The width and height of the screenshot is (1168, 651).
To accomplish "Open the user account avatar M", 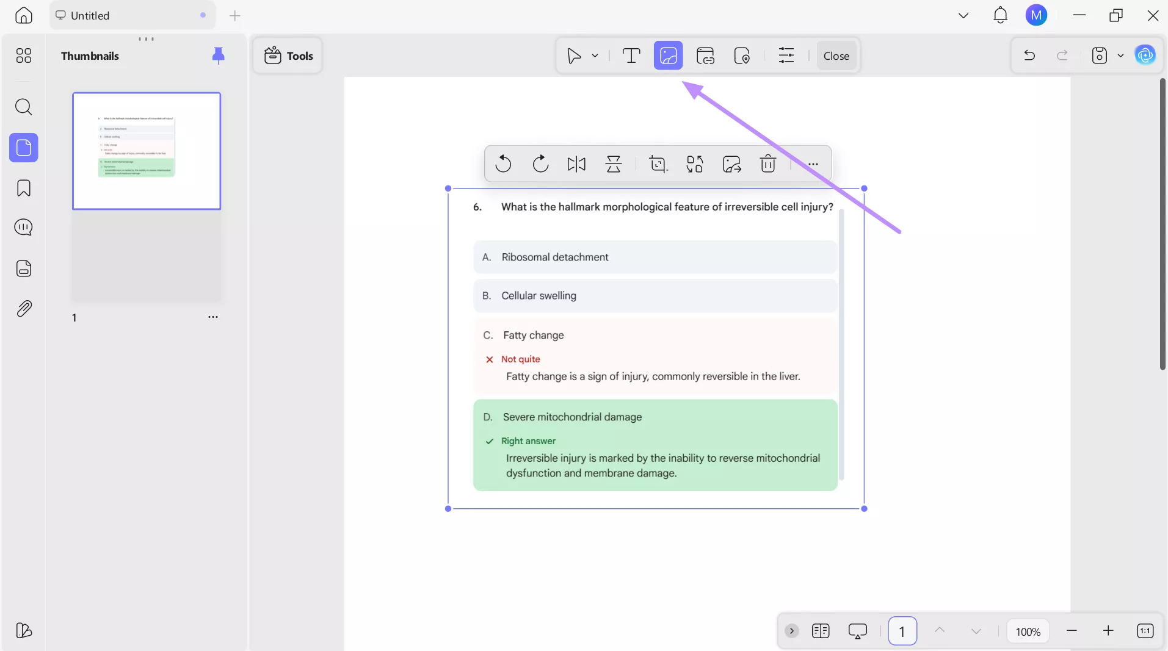I will (x=1036, y=15).
